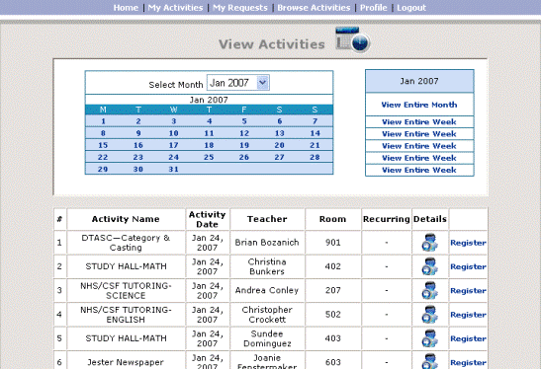The width and height of the screenshot is (541, 369).
Task: Click the last View Entire Week link
Action: 419,170
